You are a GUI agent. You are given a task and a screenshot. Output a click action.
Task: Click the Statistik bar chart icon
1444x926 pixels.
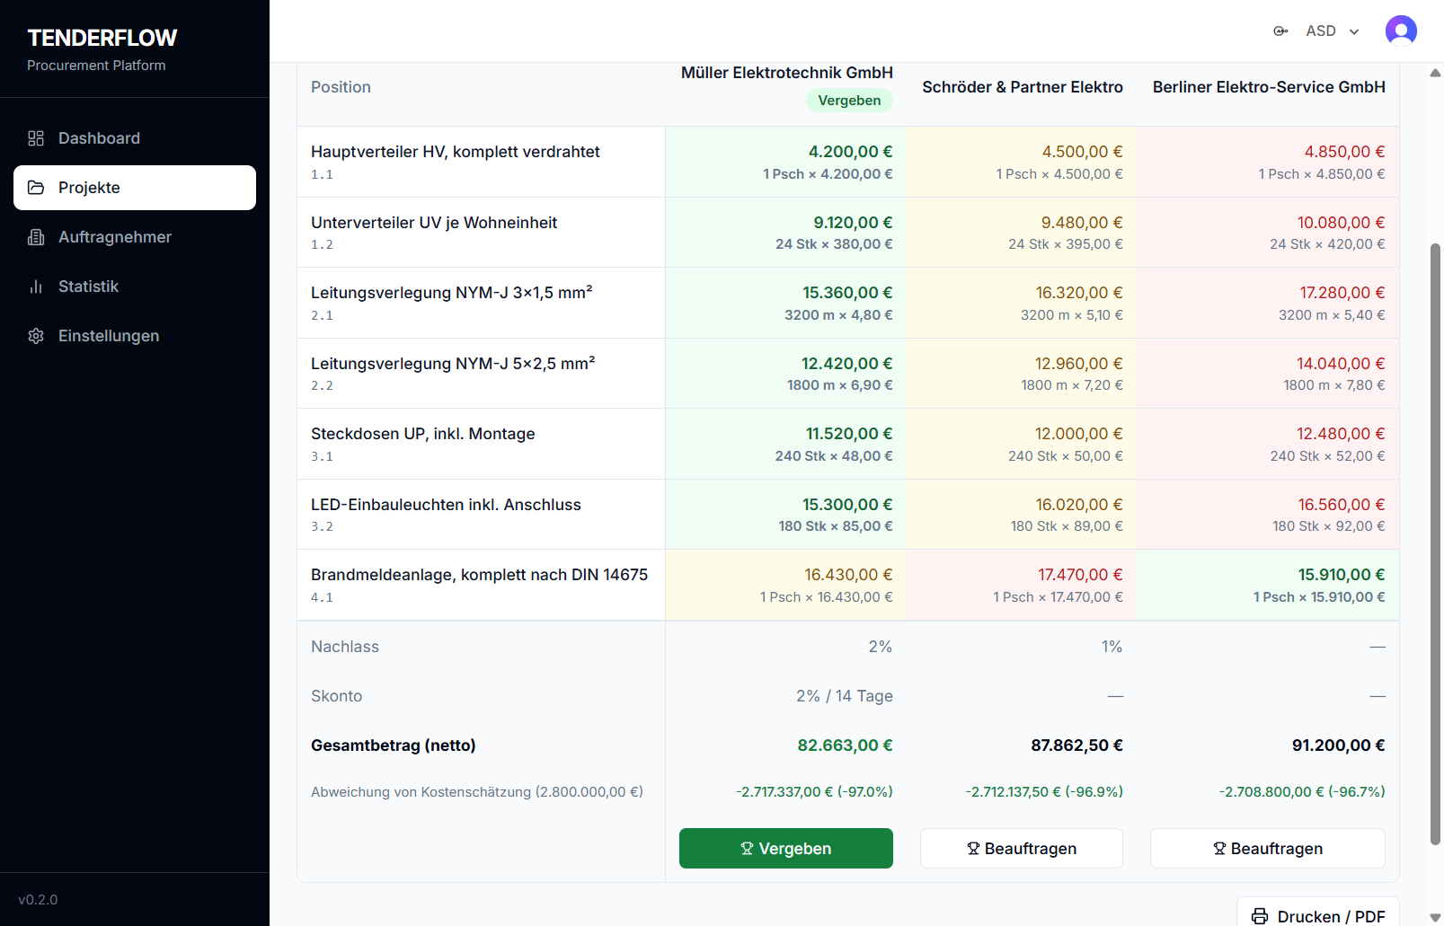click(36, 287)
